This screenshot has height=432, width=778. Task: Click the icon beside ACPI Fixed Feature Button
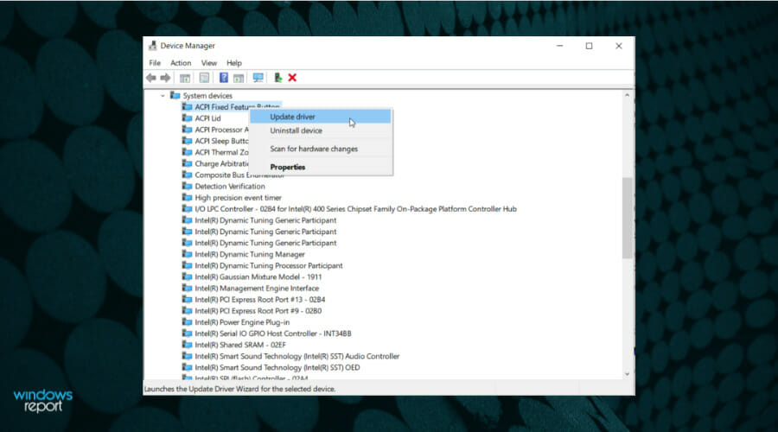(187, 106)
